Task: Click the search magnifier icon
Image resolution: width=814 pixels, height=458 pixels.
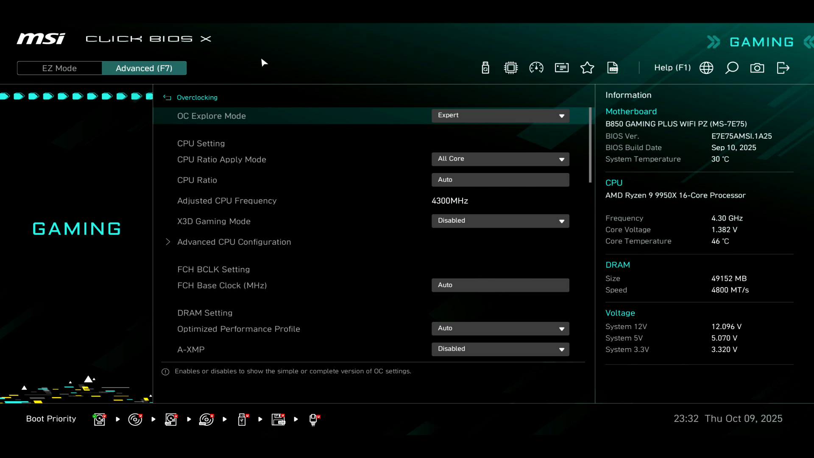Action: click(x=732, y=68)
